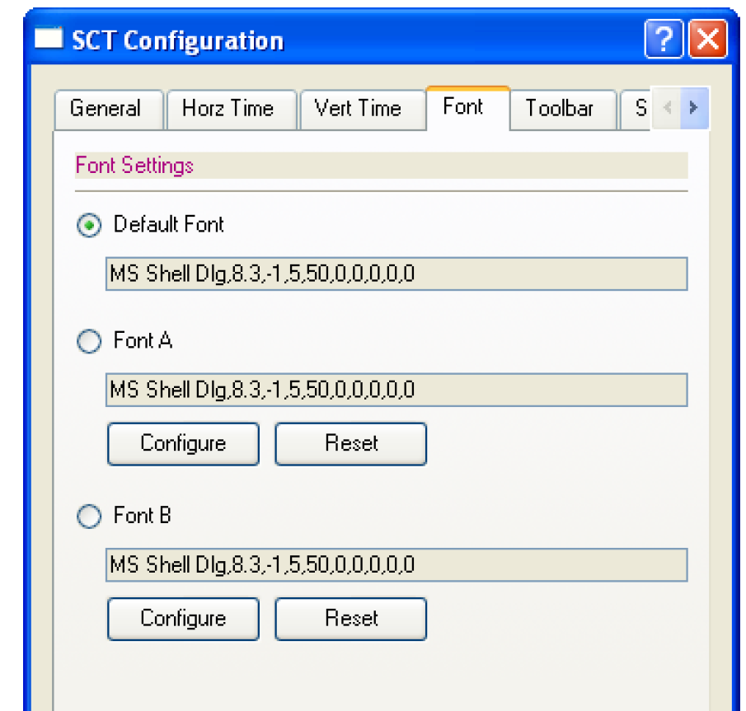Image resolution: width=746 pixels, height=711 pixels.
Task: Switch to the Toolbar tab
Action: click(x=564, y=109)
